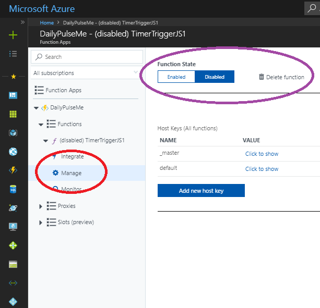This screenshot has width=320, height=308.
Task: Set Function State to Enabled
Action: [x=176, y=77]
